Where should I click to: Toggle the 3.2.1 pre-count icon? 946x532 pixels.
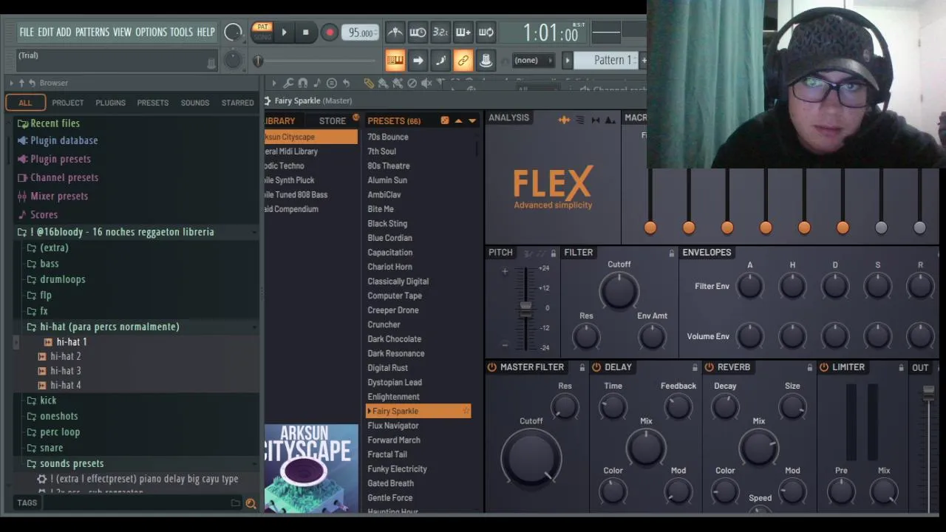pos(440,33)
